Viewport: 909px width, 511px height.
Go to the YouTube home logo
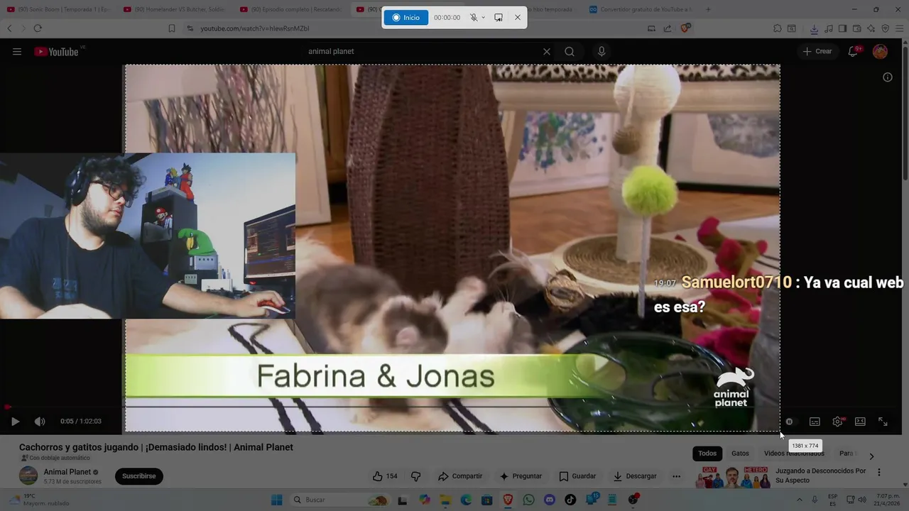[x=57, y=52]
